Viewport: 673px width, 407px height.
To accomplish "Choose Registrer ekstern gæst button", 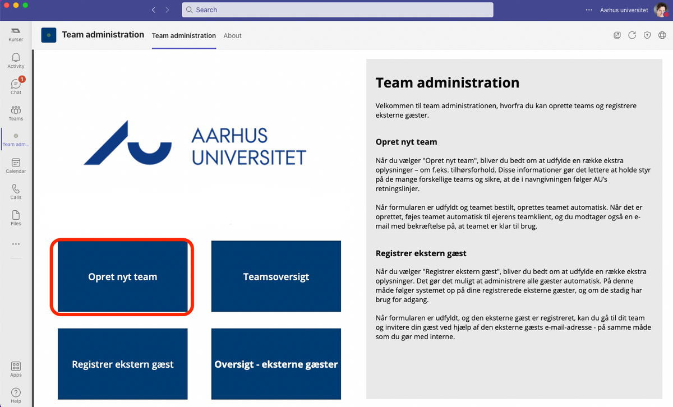I will pyautogui.click(x=123, y=364).
